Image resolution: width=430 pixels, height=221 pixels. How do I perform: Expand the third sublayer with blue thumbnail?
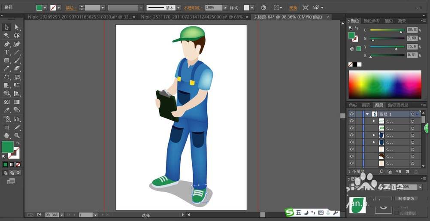374,135
